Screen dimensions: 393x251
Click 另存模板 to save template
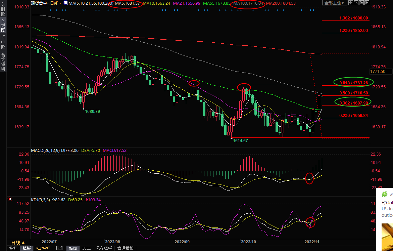(104, 248)
